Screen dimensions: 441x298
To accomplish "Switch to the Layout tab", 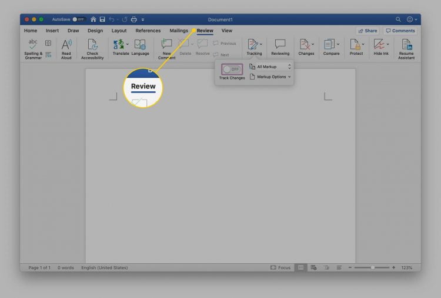I will 119,31.
